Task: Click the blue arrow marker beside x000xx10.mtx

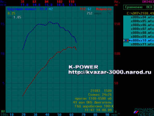Action: point(126,41)
